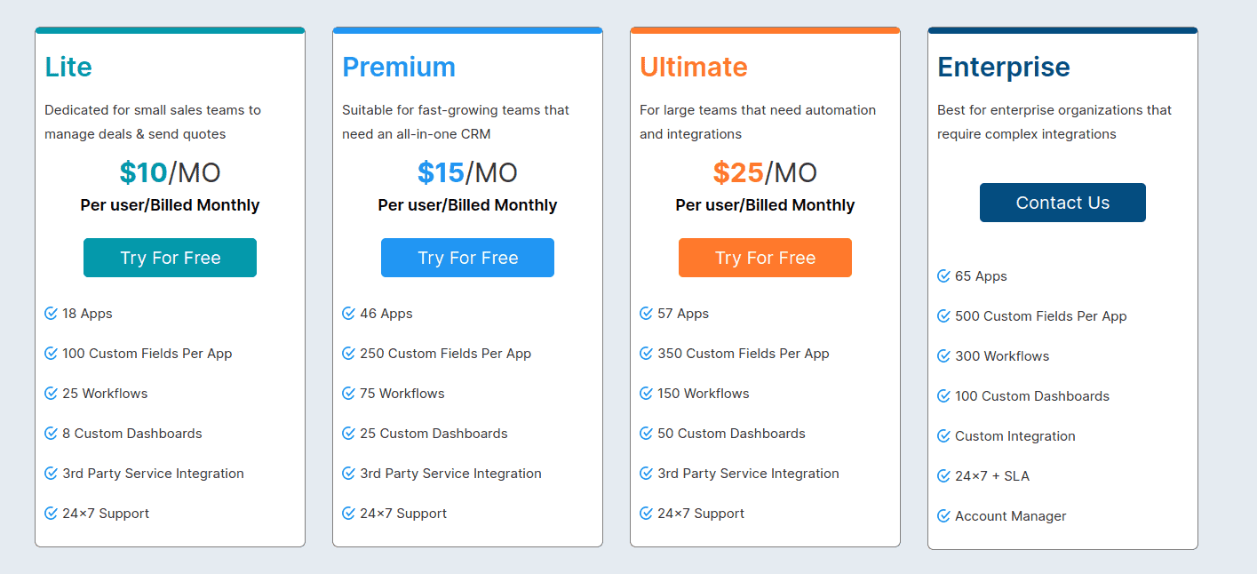The width and height of the screenshot is (1257, 574).
Task: Click the check icon next to 300 Workflows
Action: pyautogui.click(x=944, y=356)
